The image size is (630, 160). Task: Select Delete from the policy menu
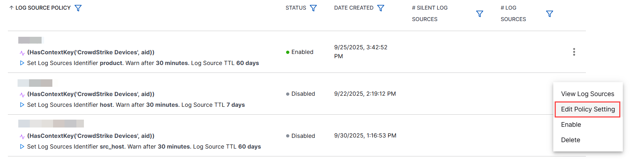click(570, 140)
